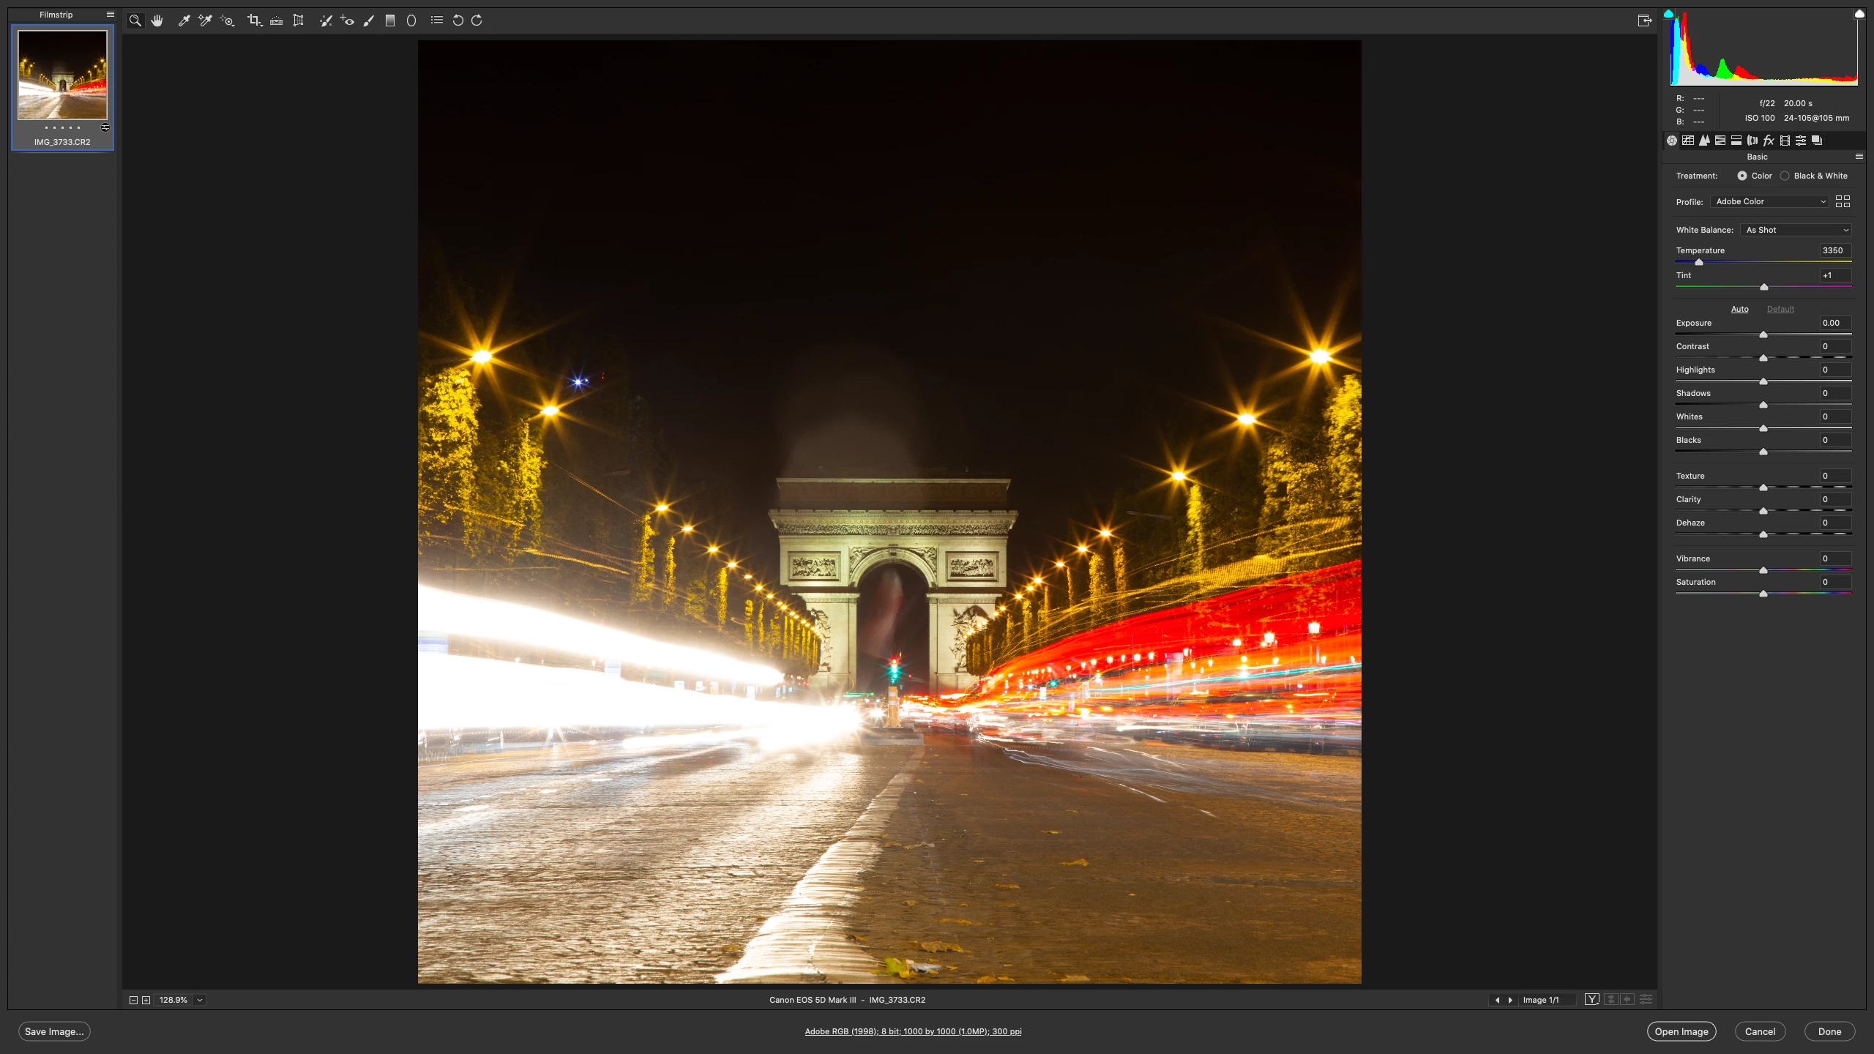The height and width of the screenshot is (1054, 1874).
Task: Select the White Balance eyedropper tool
Action: 184,20
